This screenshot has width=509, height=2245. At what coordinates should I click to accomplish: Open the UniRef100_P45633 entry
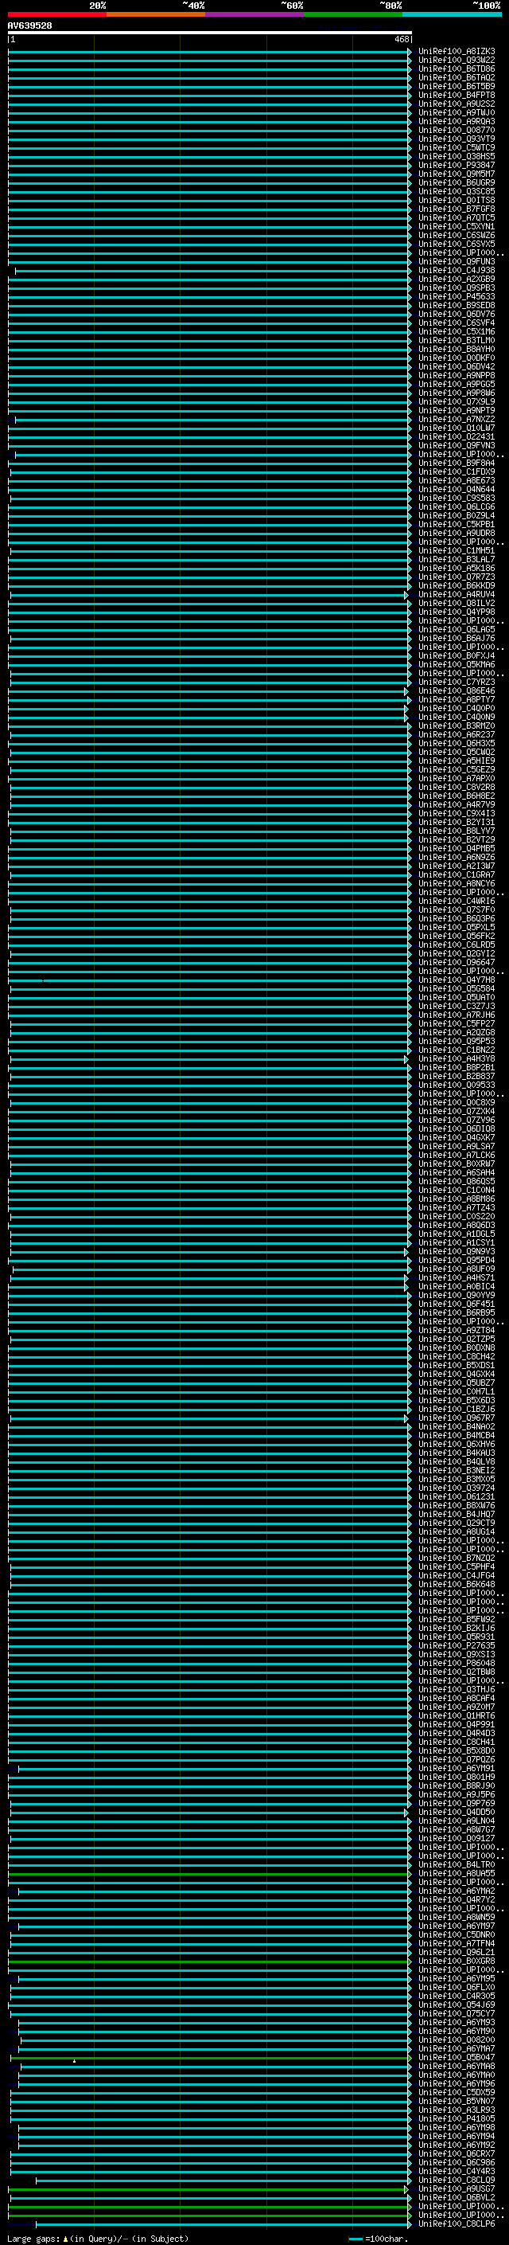(x=457, y=296)
